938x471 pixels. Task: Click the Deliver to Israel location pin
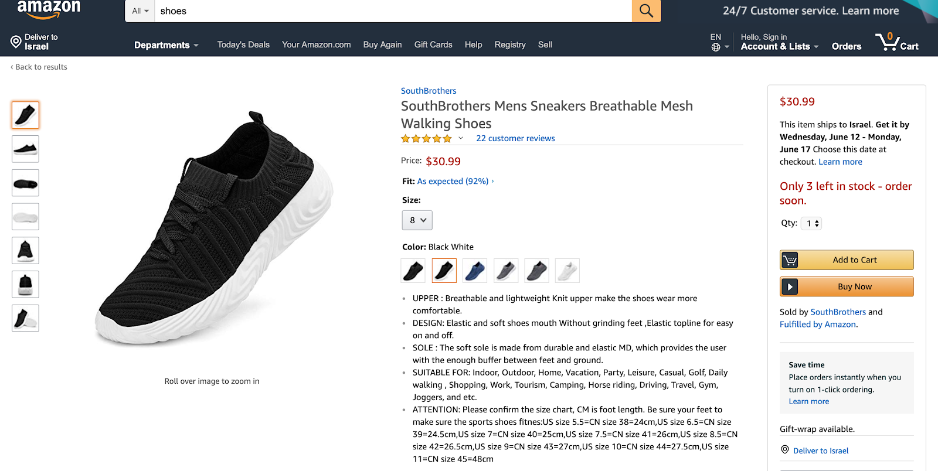pyautogui.click(x=16, y=42)
